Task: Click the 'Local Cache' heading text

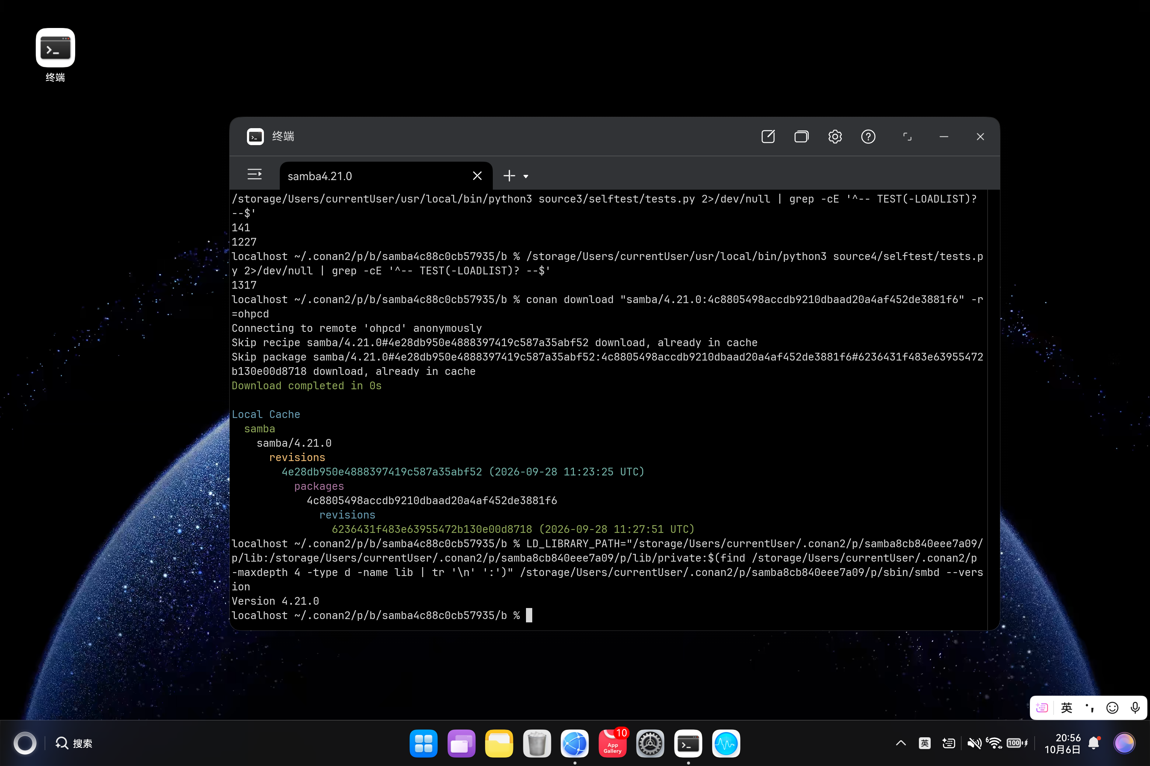Action: pos(266,414)
